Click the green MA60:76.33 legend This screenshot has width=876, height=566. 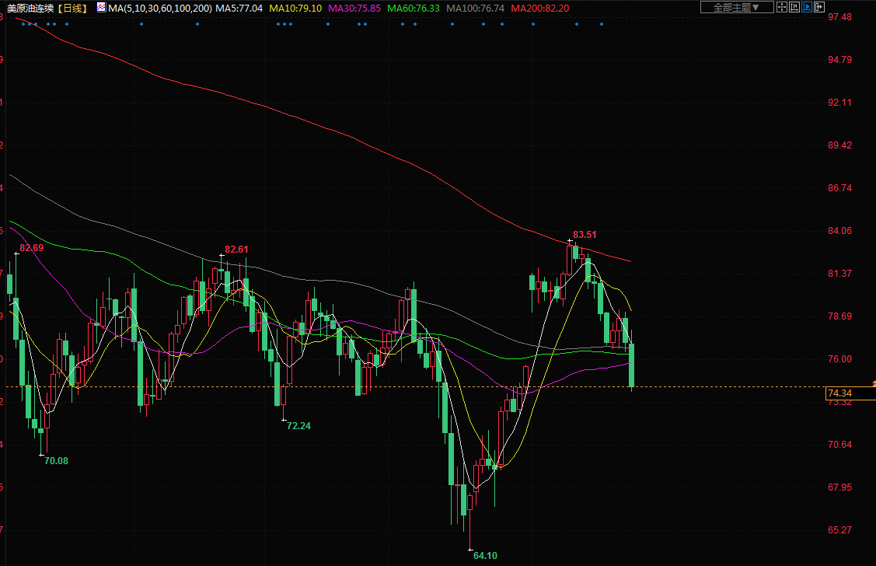coord(414,8)
